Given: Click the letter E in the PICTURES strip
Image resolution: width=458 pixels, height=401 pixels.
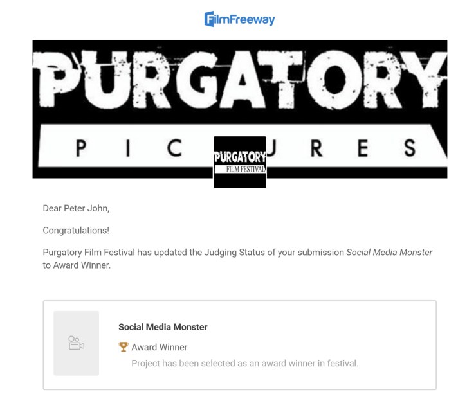Looking at the screenshot, I should pyautogui.click(x=362, y=148).
